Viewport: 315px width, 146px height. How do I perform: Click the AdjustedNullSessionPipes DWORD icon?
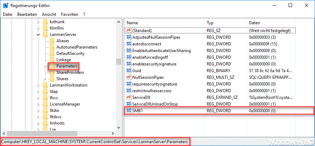pos(128,37)
